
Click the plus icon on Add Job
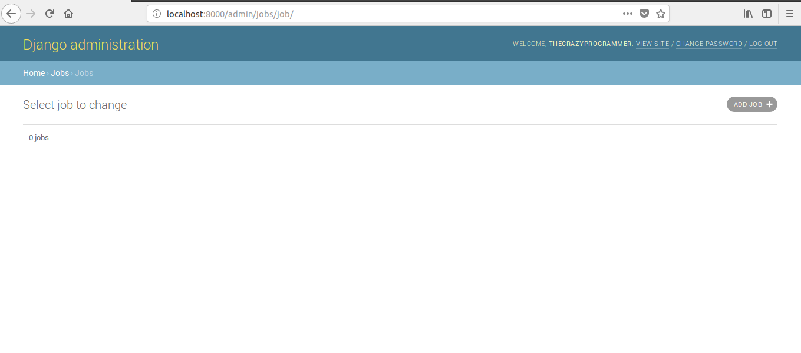point(769,104)
